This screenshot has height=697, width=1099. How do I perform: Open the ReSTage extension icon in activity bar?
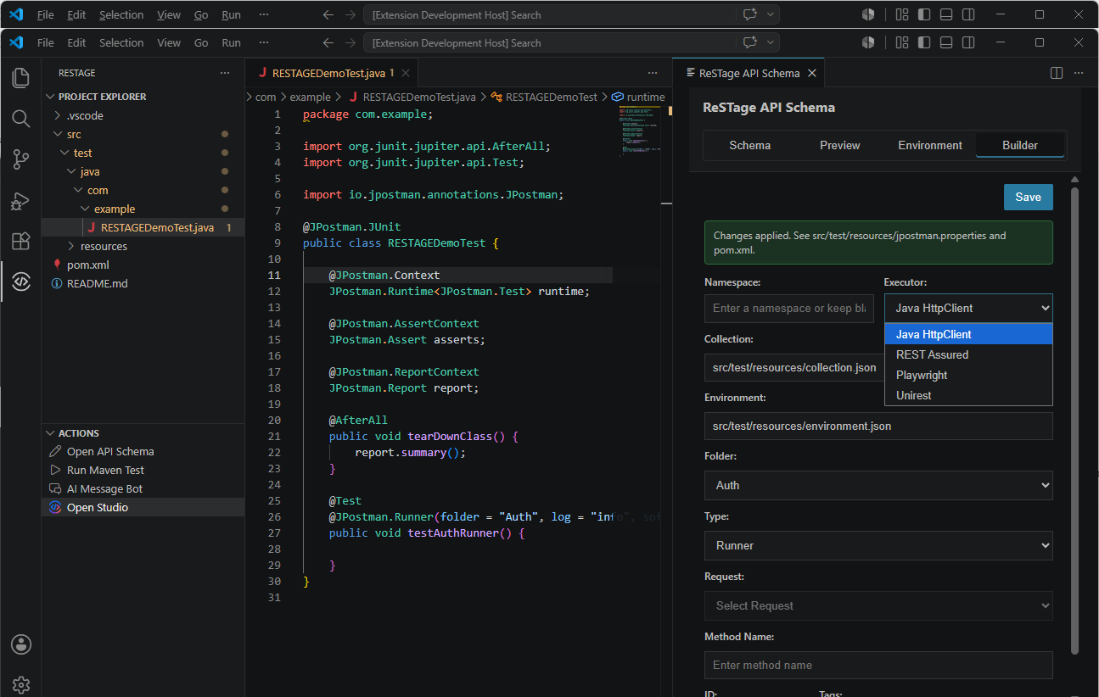tap(21, 282)
